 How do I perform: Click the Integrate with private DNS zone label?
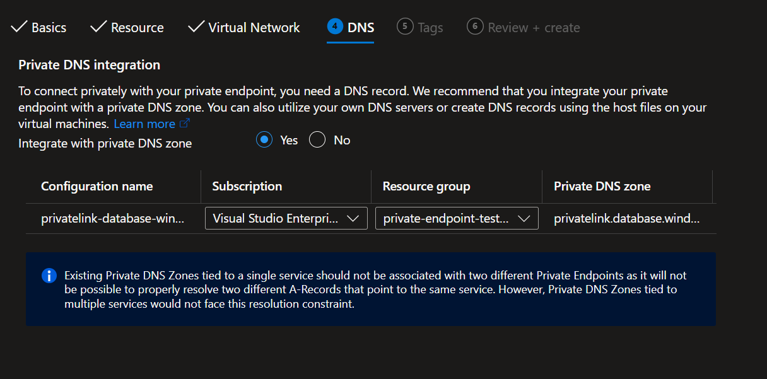pyautogui.click(x=105, y=143)
